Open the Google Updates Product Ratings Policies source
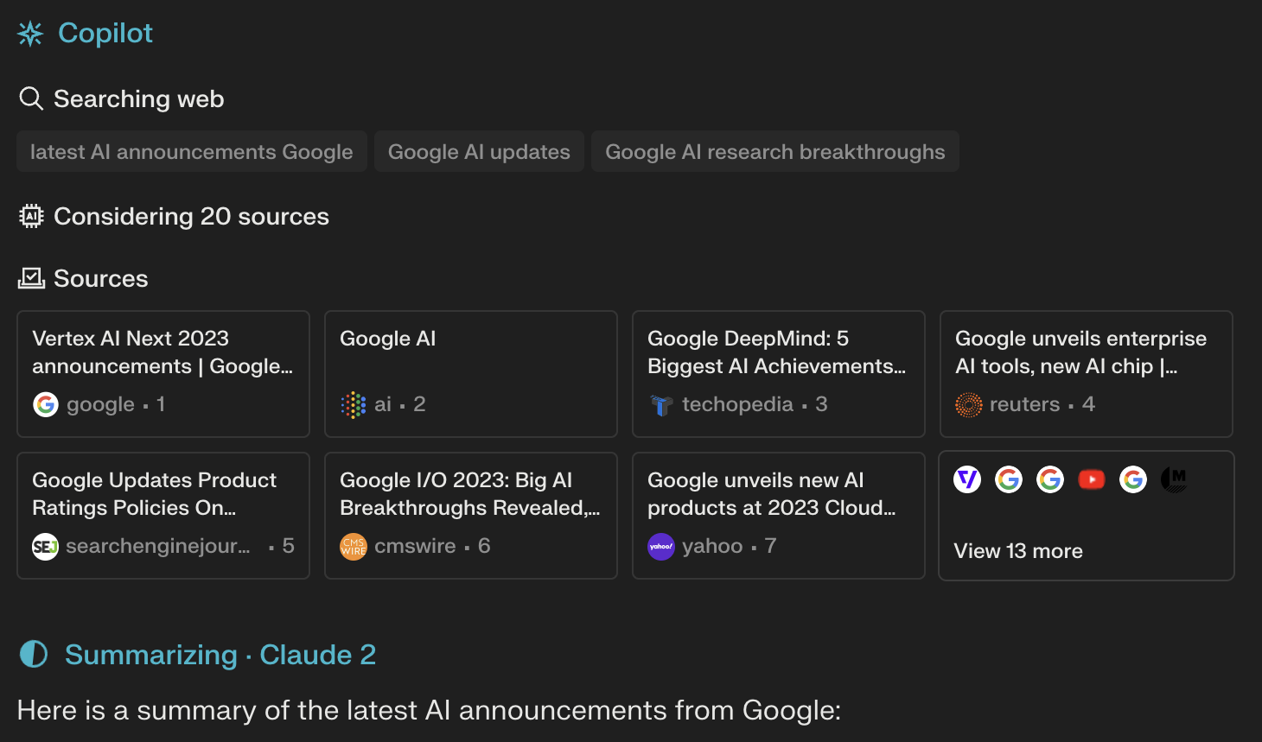Screen dimensions: 1262x742 tap(163, 516)
